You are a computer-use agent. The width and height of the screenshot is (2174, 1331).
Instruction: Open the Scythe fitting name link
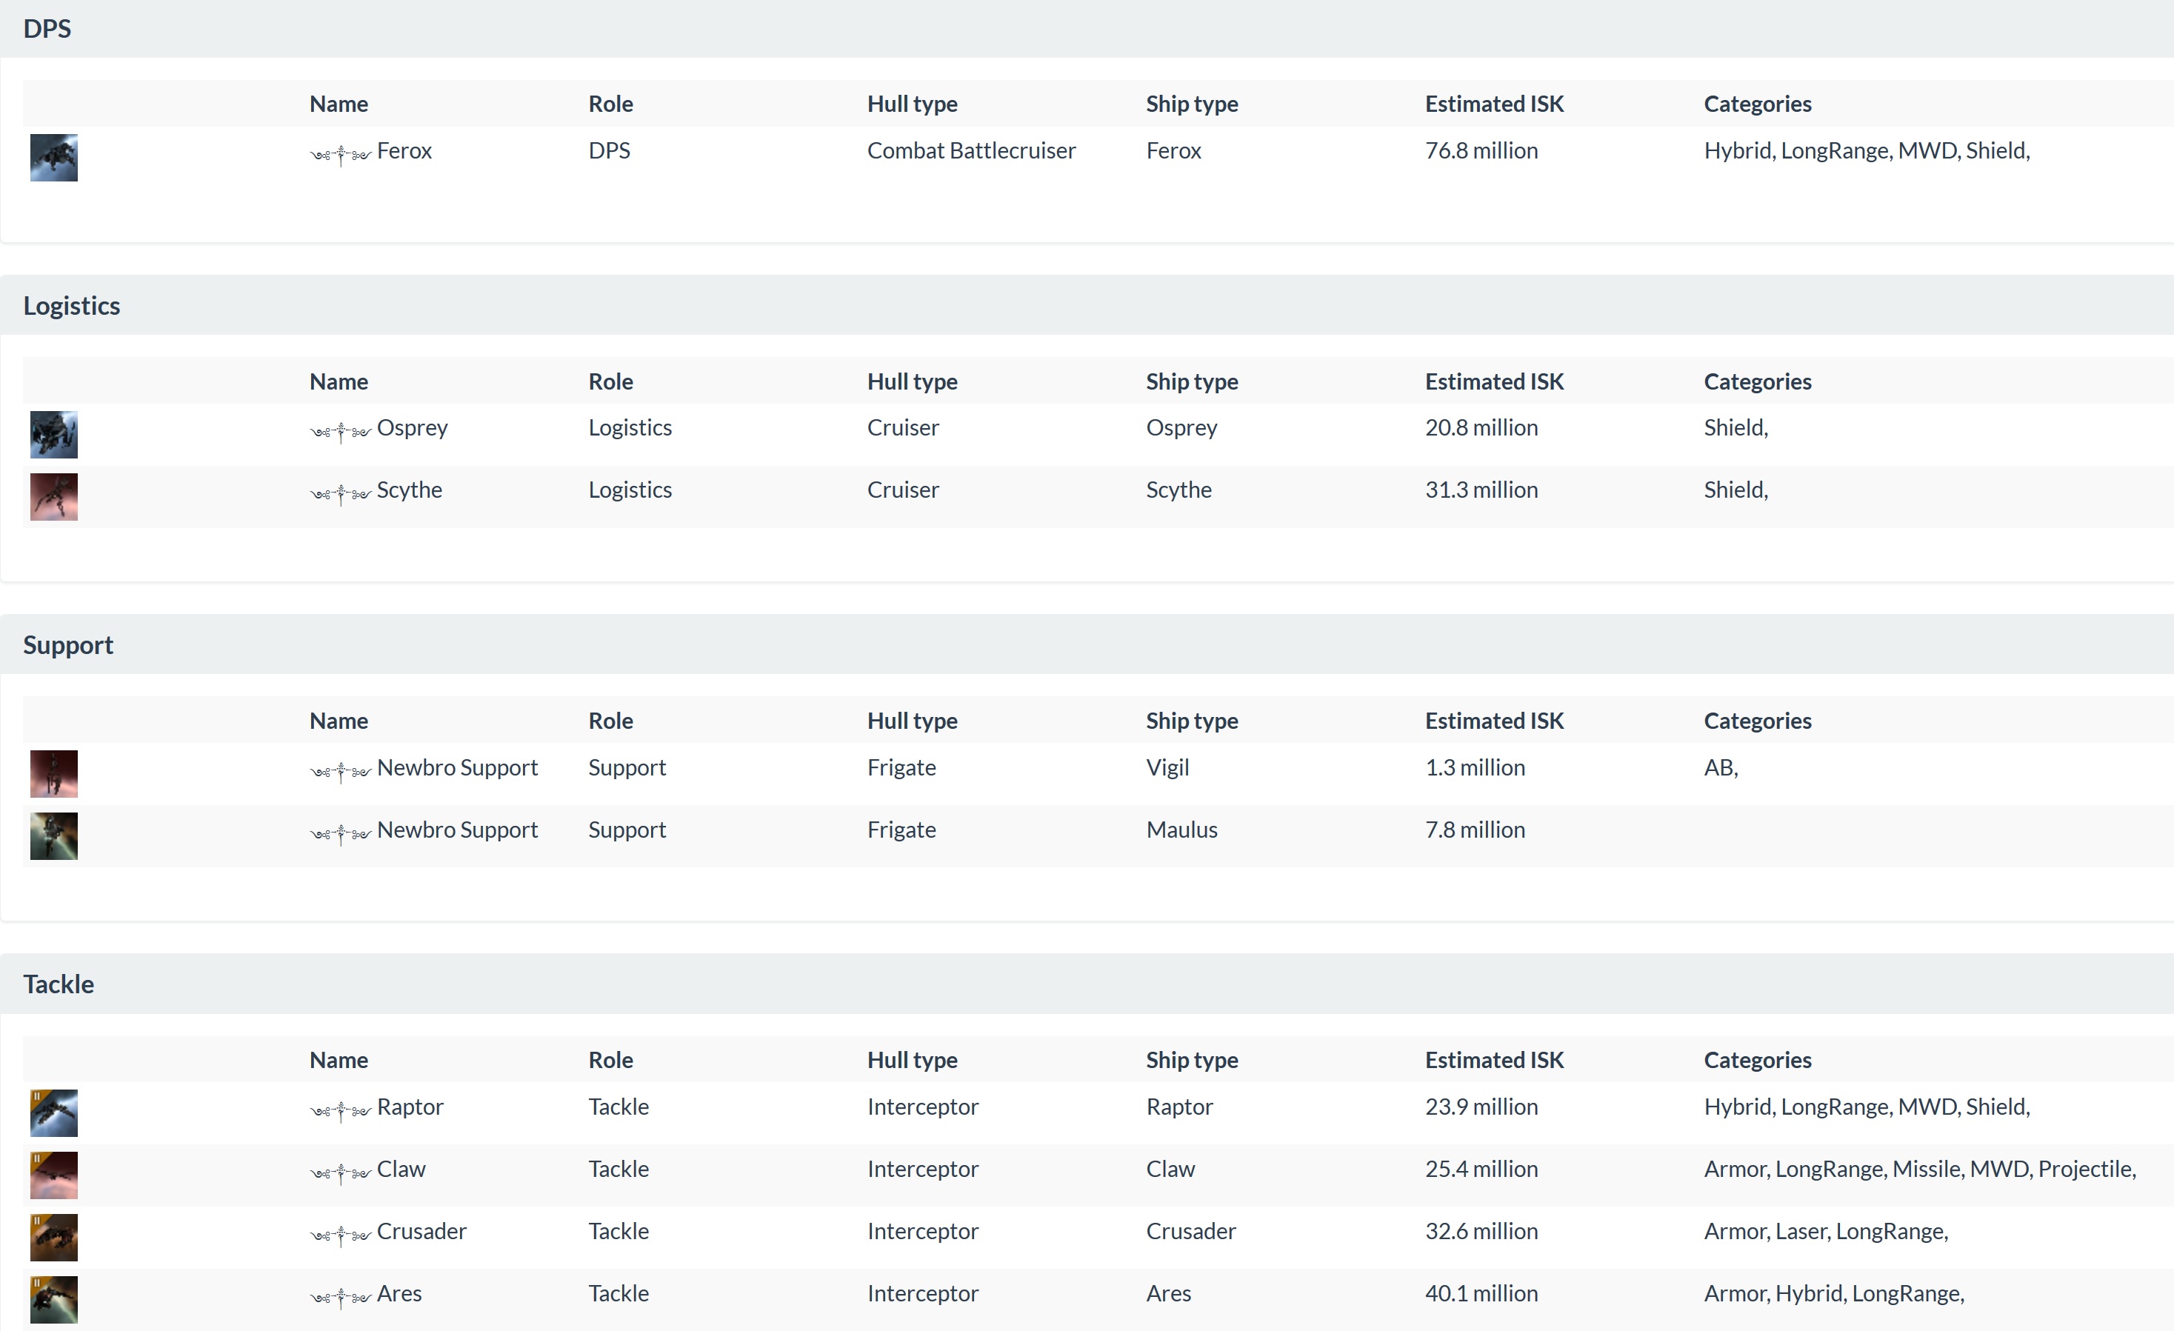point(410,490)
